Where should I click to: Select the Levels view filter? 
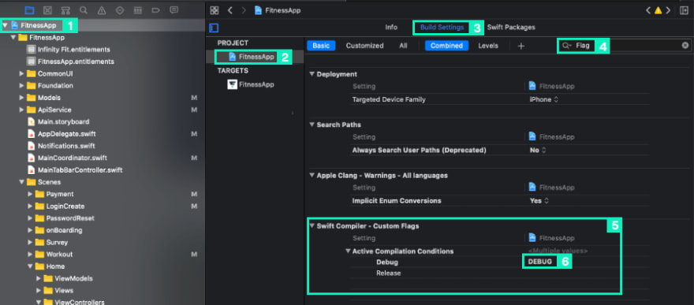click(x=488, y=46)
